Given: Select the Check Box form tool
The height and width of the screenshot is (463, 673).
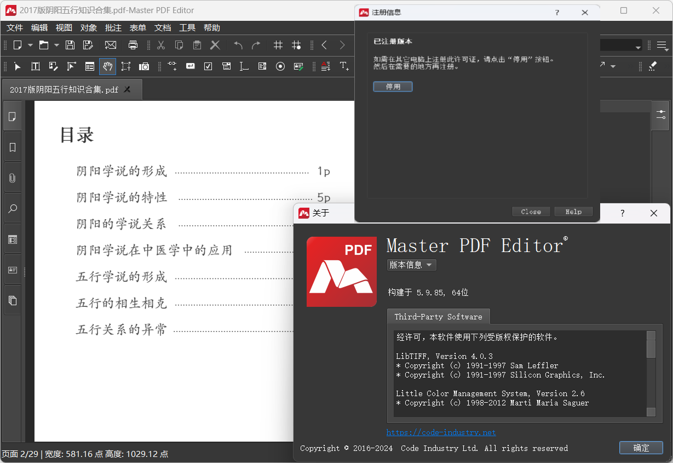Looking at the screenshot, I should (x=208, y=66).
